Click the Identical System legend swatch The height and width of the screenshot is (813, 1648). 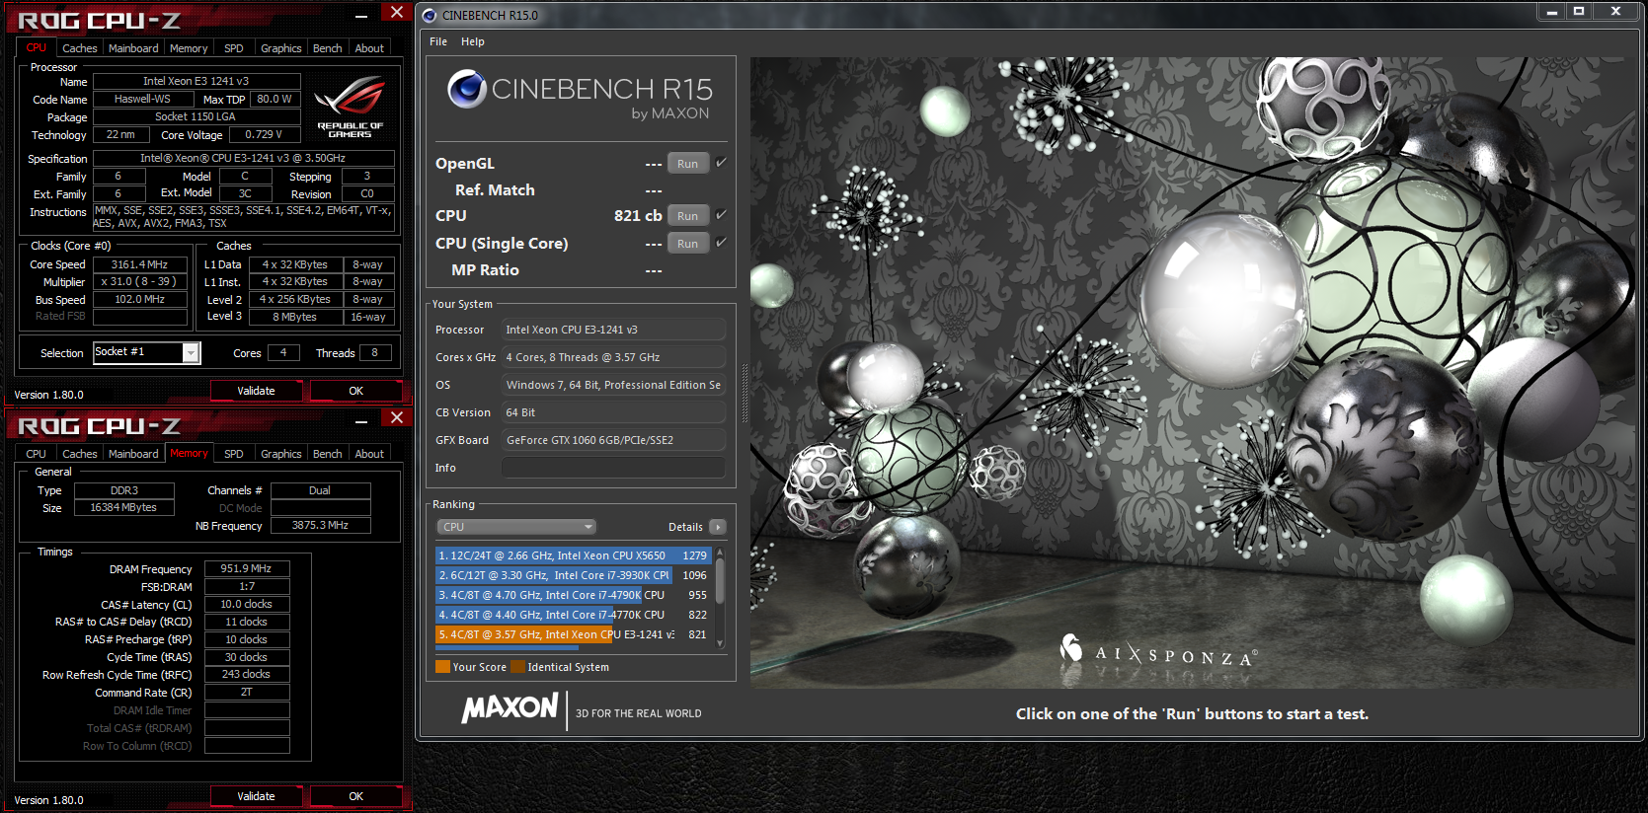tap(517, 667)
